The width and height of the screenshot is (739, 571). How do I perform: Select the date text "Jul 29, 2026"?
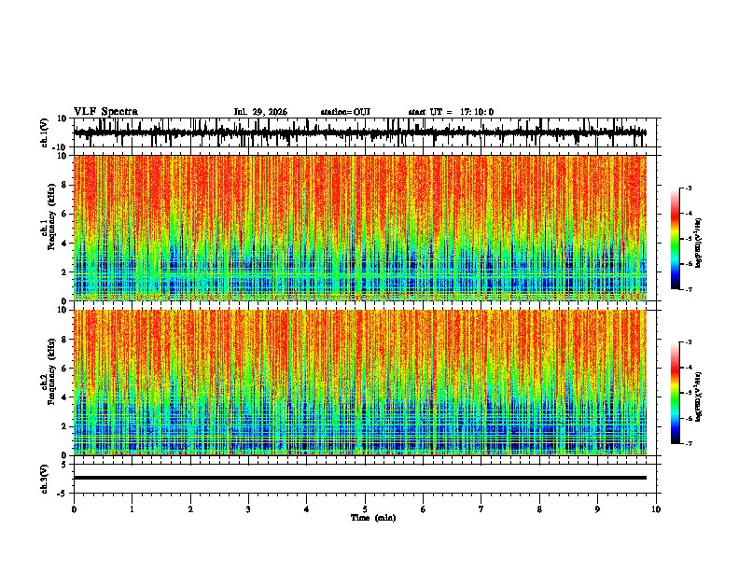point(260,112)
